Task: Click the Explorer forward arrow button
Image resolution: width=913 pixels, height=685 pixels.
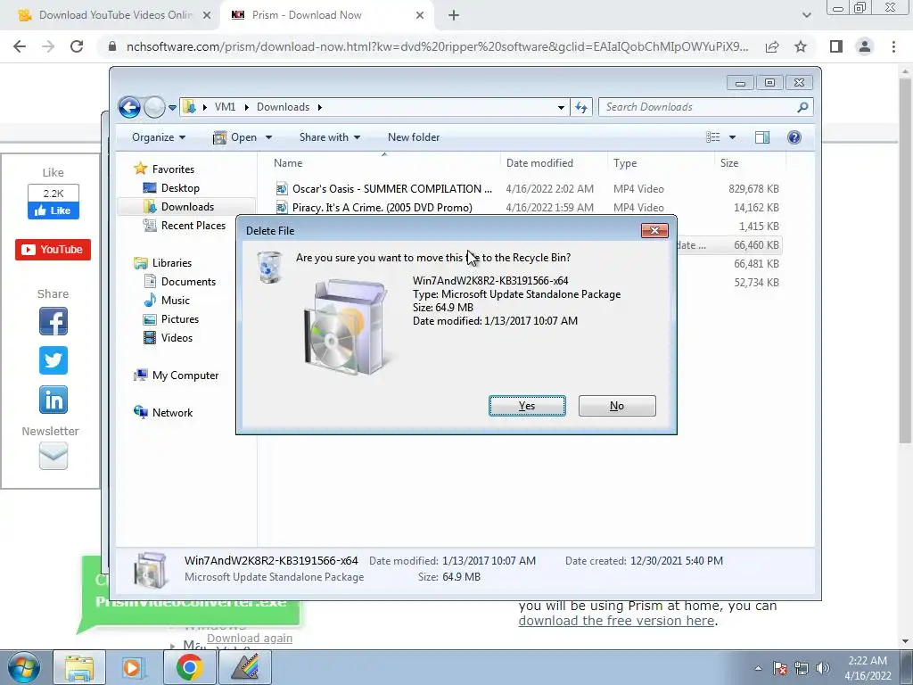Action: pos(154,107)
